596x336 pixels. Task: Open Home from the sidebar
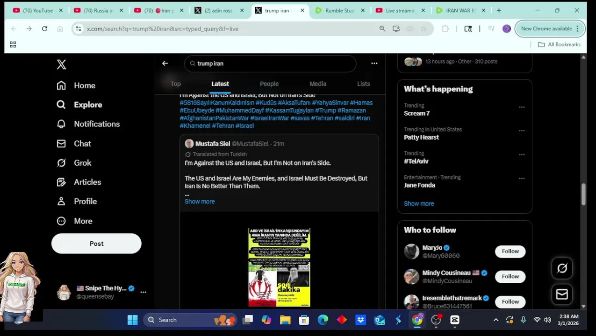(76, 85)
